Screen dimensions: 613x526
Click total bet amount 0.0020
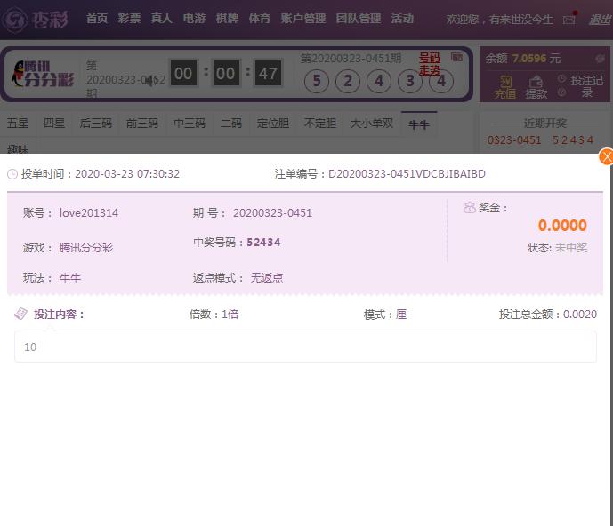point(580,314)
